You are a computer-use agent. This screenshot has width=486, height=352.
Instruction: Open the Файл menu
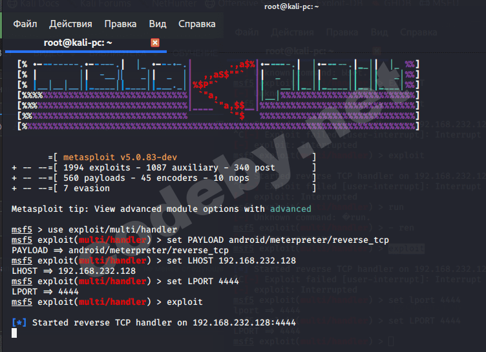25,24
